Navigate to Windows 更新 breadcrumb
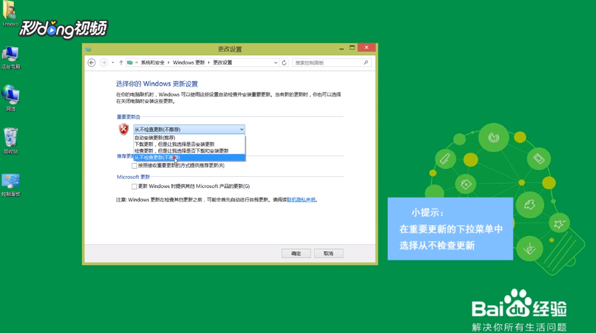596x333 pixels. tap(188, 62)
